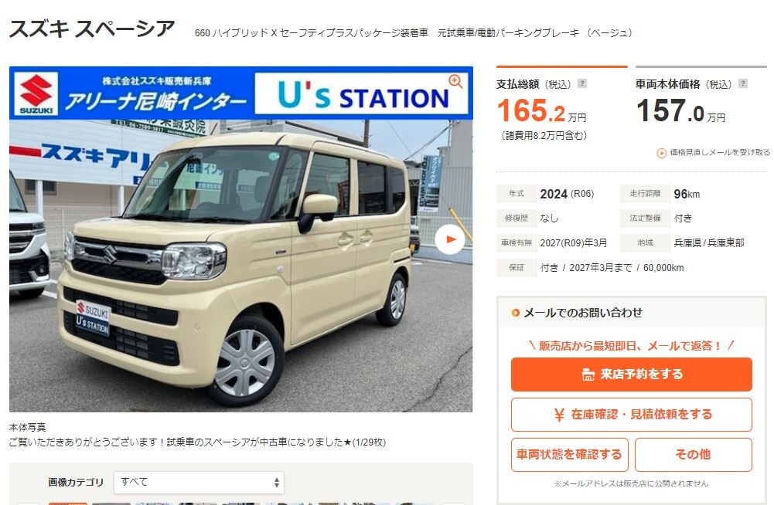The height and width of the screenshot is (505, 774).
Task: Click the スズキ スペーシア page title
Action: (x=92, y=29)
